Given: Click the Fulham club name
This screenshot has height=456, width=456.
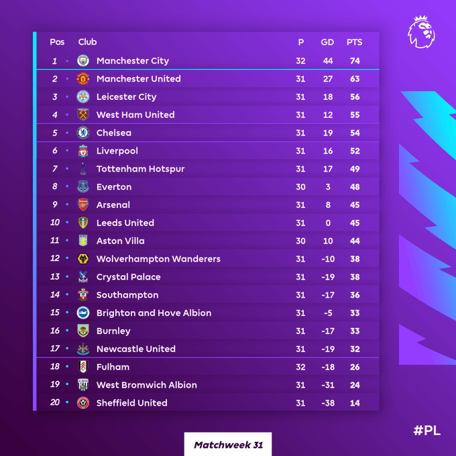Looking at the screenshot, I should click(x=113, y=367).
